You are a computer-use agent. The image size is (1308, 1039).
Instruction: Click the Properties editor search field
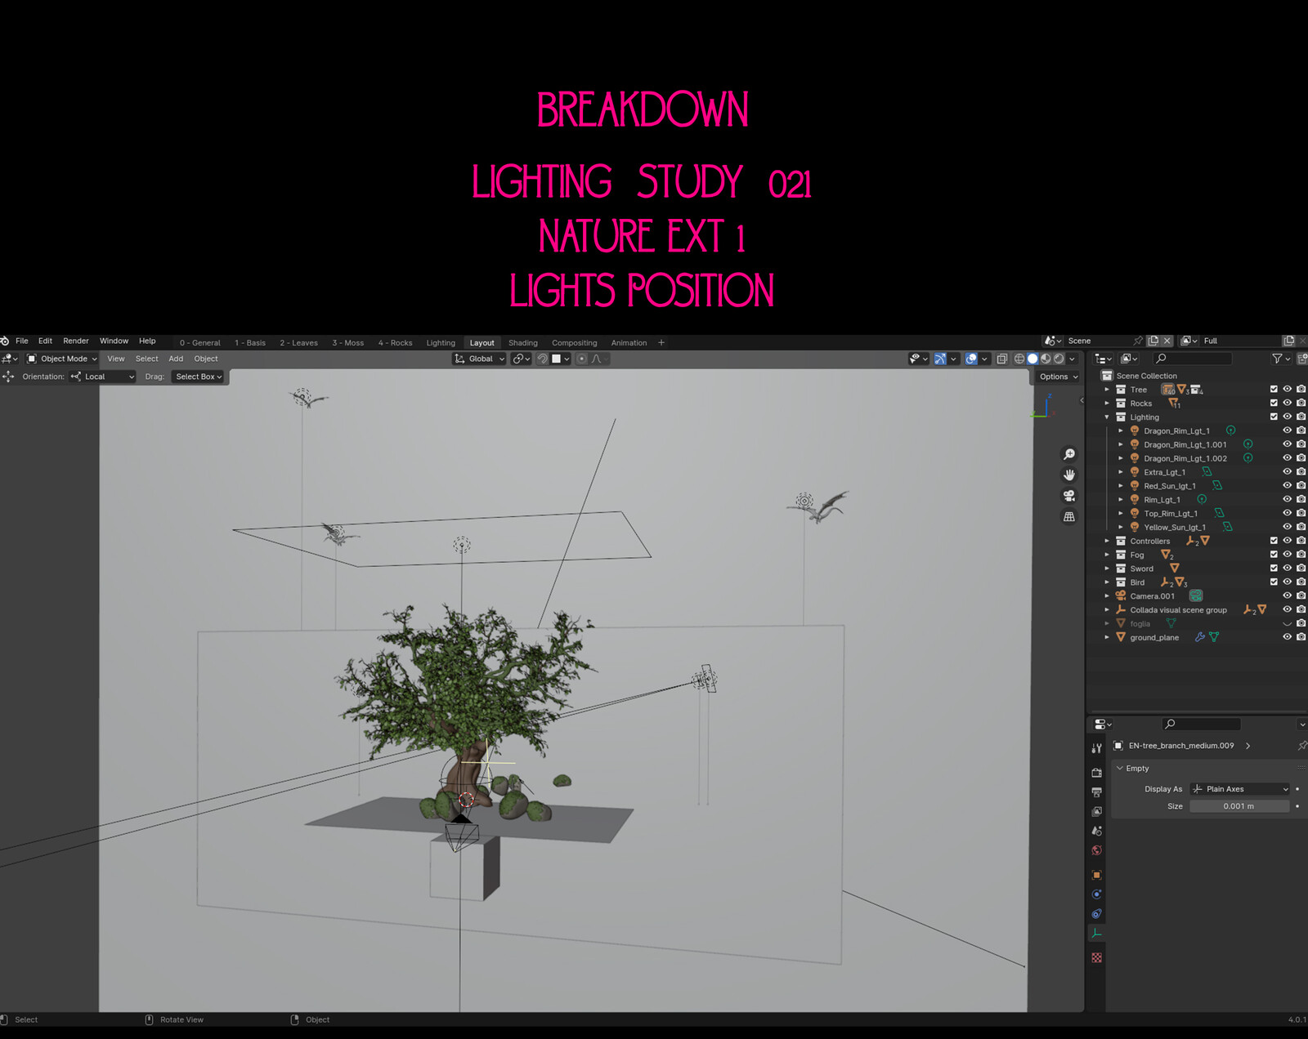(1201, 724)
